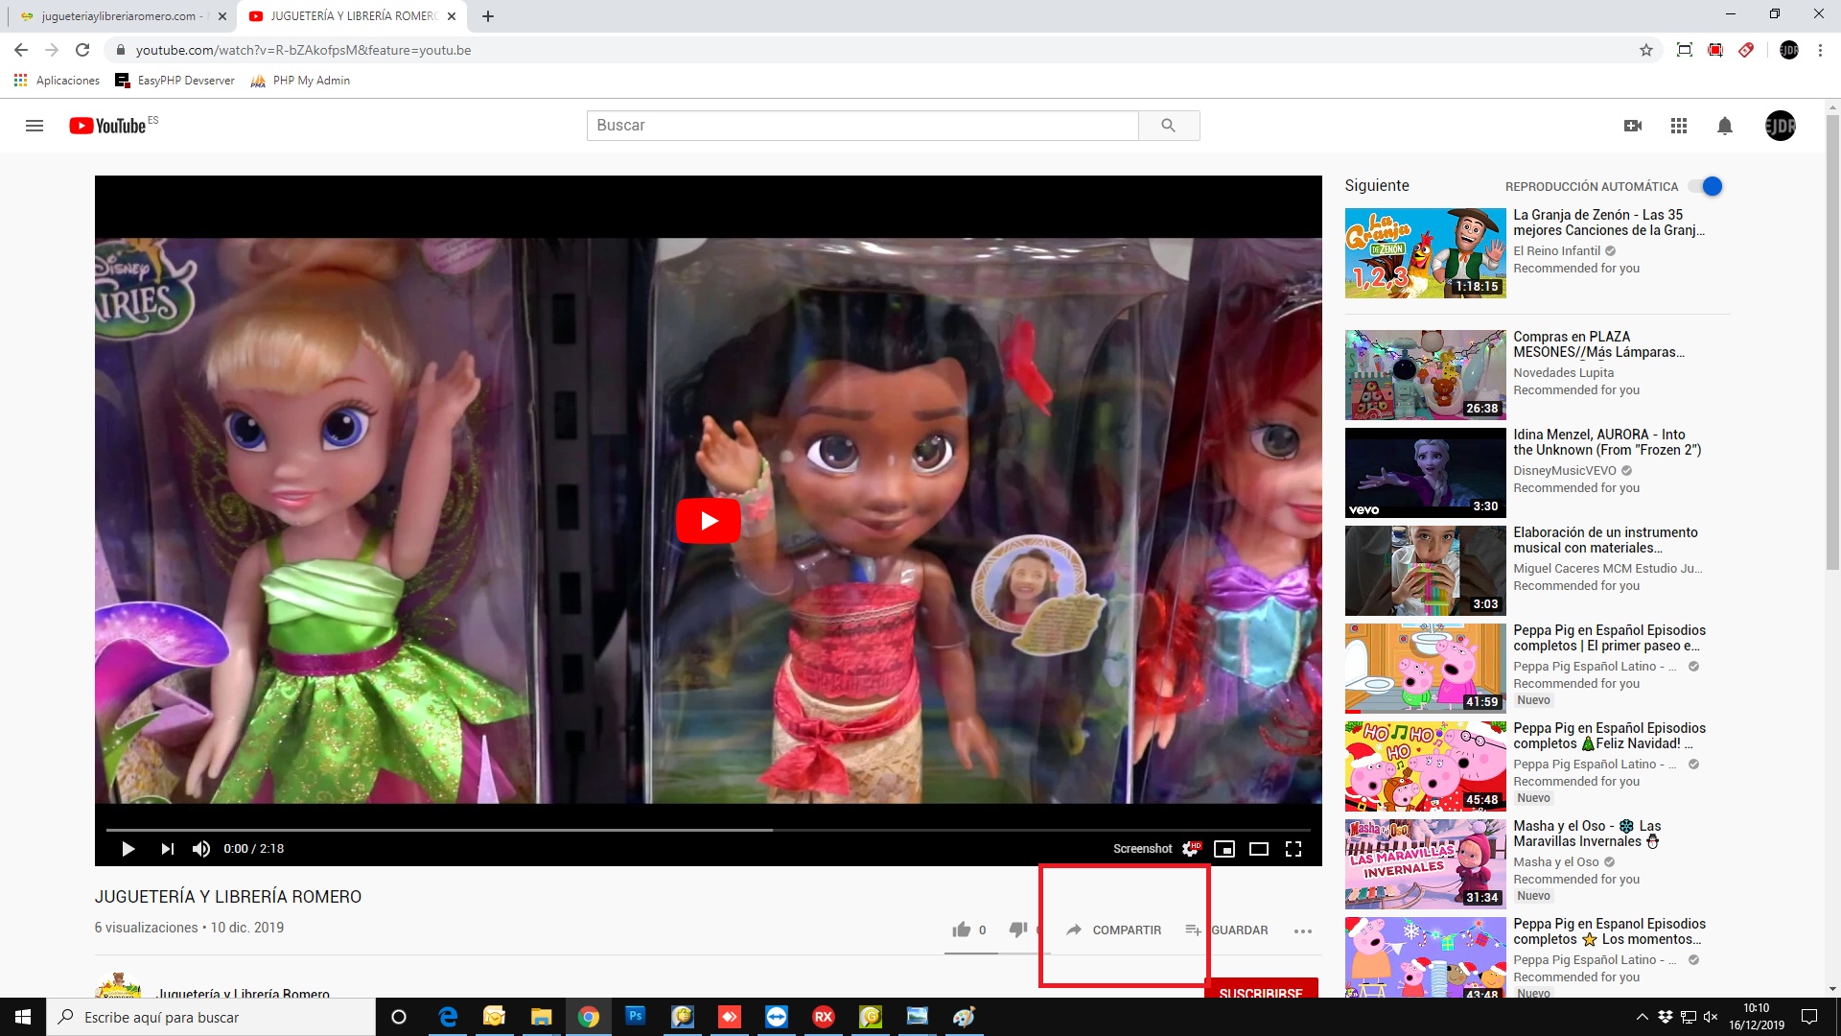The width and height of the screenshot is (1841, 1036).
Task: Open the PHP My Admin bookmark
Action: tap(300, 81)
